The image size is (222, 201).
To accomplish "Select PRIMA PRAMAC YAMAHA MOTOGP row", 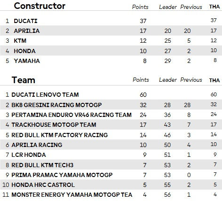I will click(x=111, y=175).
